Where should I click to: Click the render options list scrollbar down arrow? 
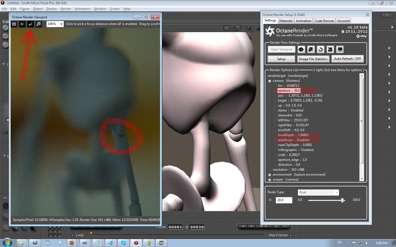coord(362,179)
